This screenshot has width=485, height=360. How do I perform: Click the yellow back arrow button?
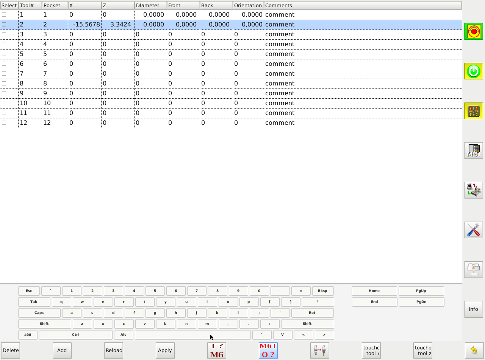pos(474,351)
